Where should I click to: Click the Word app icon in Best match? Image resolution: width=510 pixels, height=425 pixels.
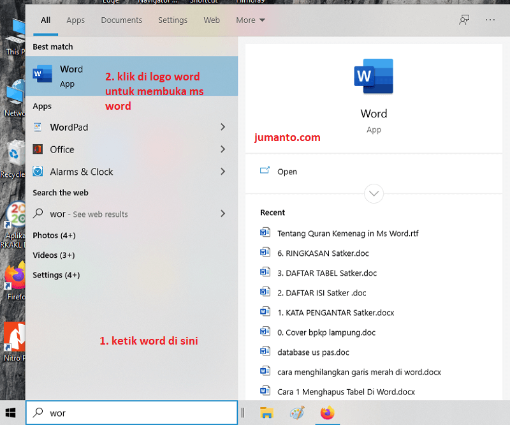click(x=43, y=74)
